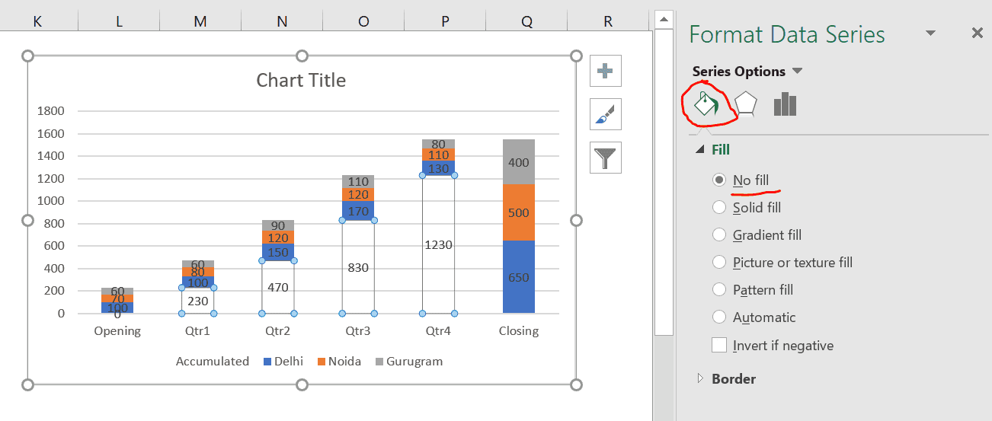Select column header Q
The width and height of the screenshot is (992, 421).
[x=526, y=22]
